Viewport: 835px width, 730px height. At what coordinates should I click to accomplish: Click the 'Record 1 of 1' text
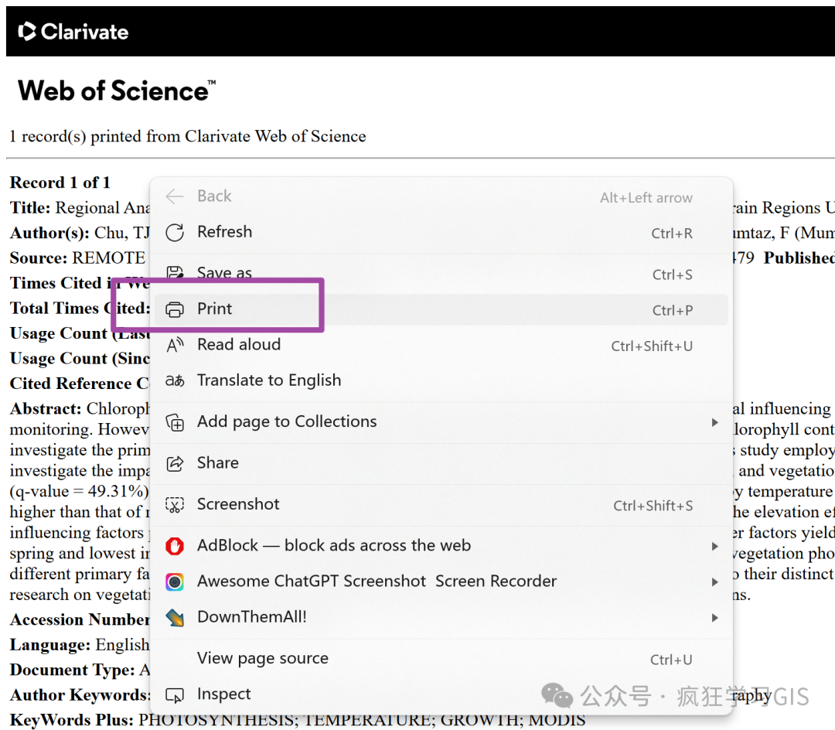pos(60,182)
